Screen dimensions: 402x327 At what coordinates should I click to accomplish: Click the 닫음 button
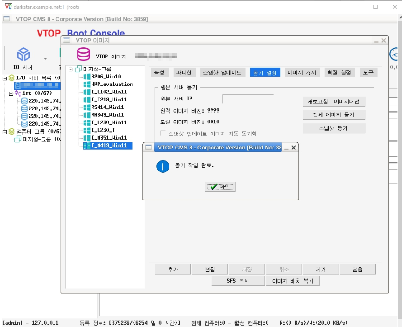pos(358,269)
